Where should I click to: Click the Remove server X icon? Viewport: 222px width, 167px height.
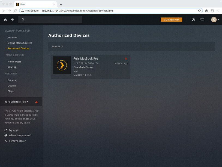pos(6,141)
